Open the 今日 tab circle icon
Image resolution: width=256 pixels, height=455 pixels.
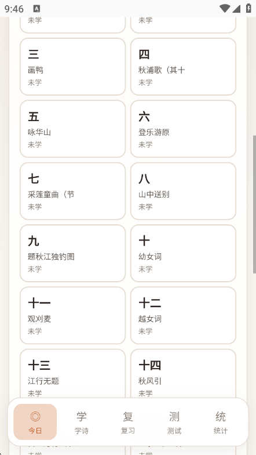click(35, 416)
